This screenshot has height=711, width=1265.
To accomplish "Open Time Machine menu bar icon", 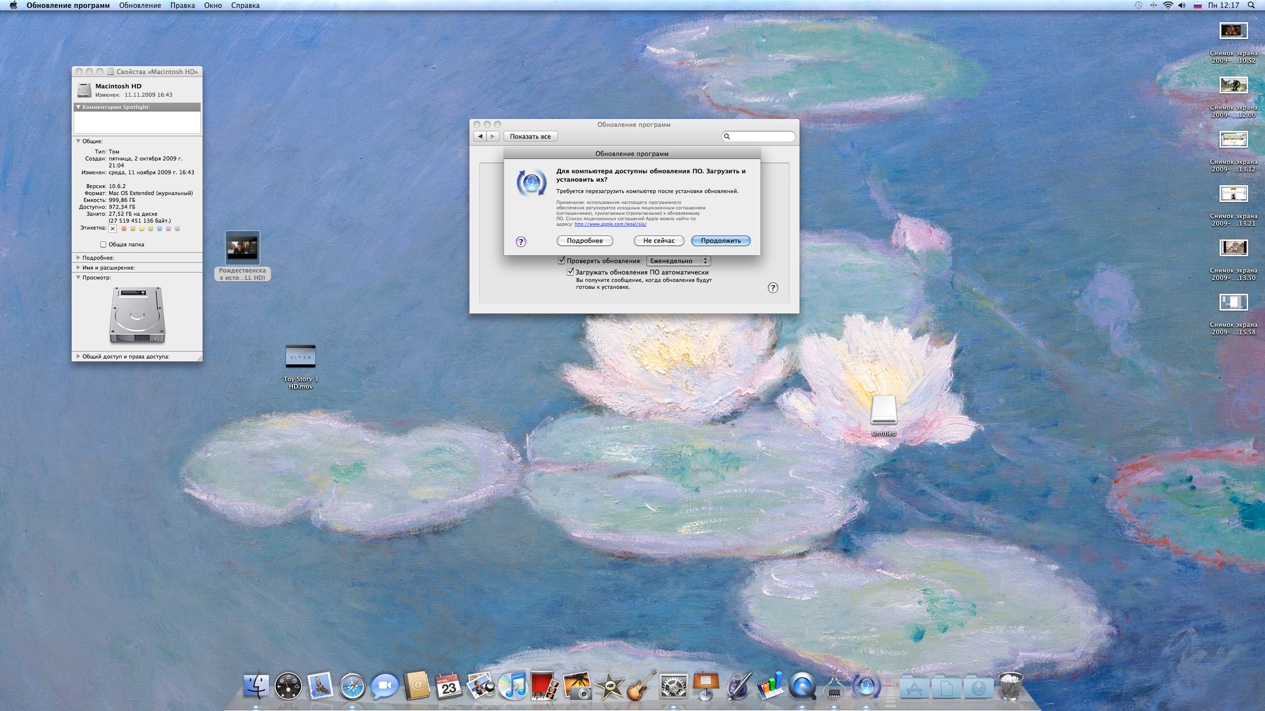I will pos(1138,5).
